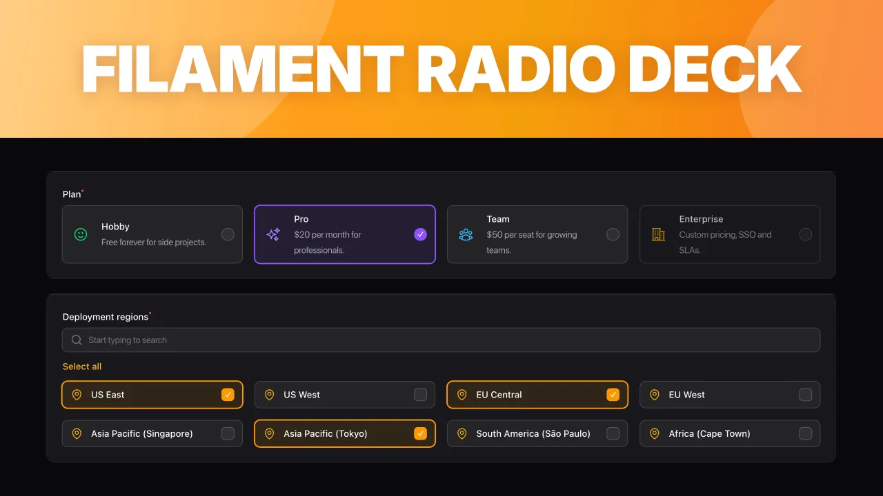
Task: Click the EU Central map pin icon
Action: click(462, 395)
